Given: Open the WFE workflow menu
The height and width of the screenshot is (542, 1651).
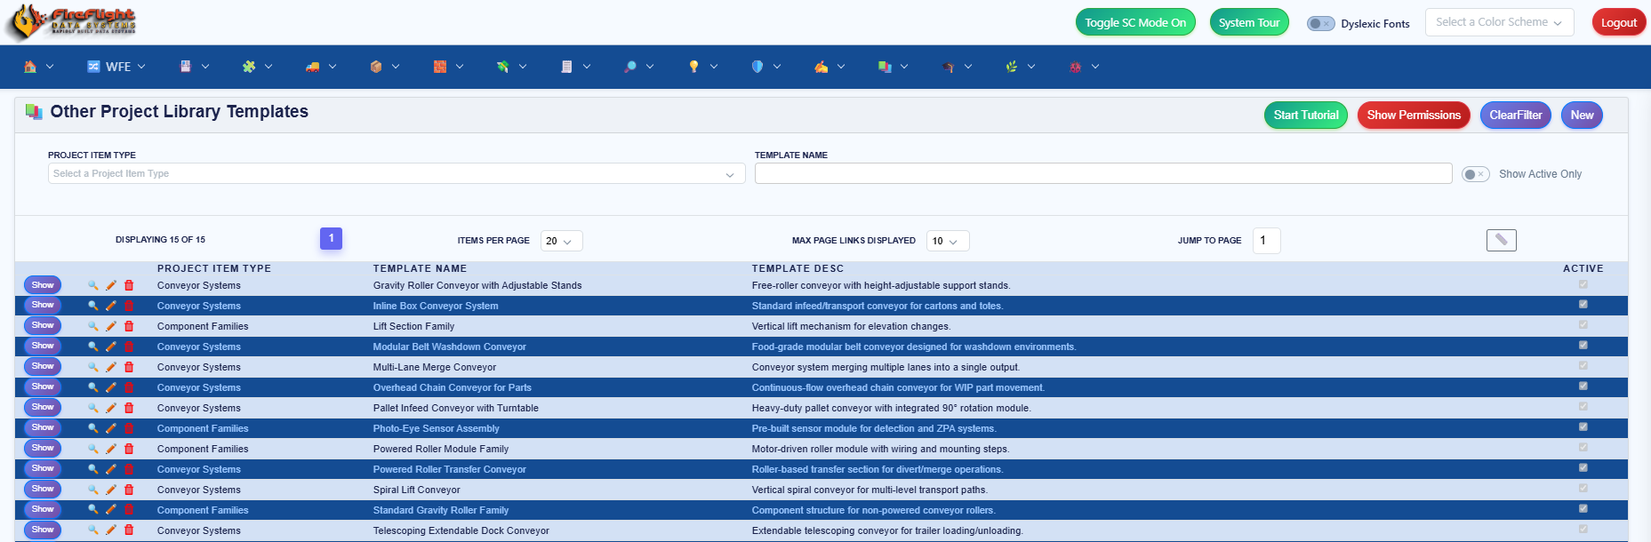Looking at the screenshot, I should (x=116, y=67).
